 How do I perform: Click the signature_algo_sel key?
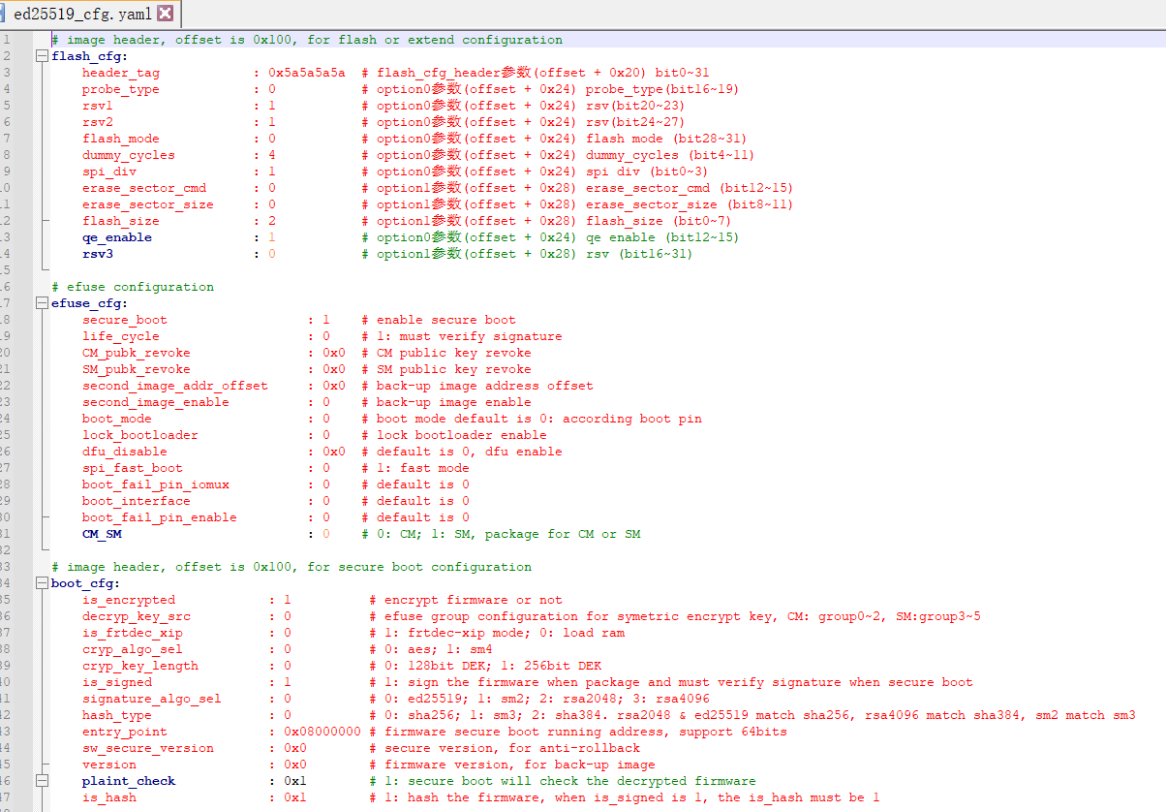pos(152,699)
